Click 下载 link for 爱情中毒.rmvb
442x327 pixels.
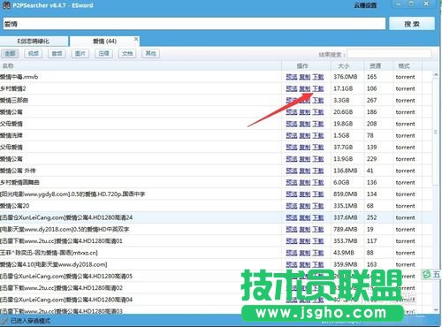point(318,77)
